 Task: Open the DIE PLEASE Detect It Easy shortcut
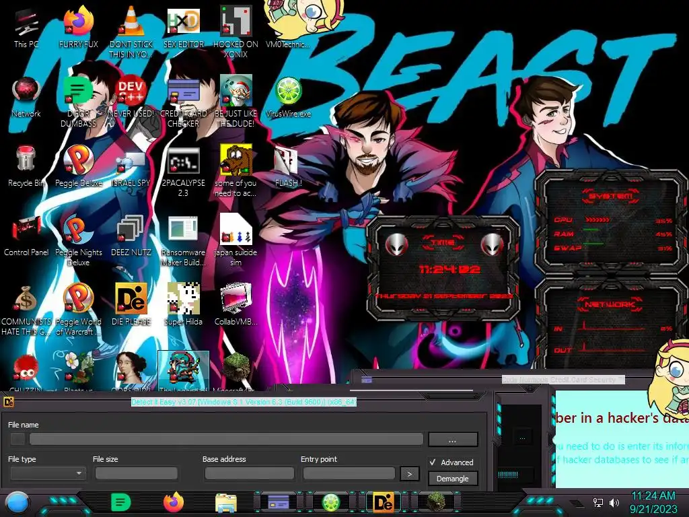[131, 304]
